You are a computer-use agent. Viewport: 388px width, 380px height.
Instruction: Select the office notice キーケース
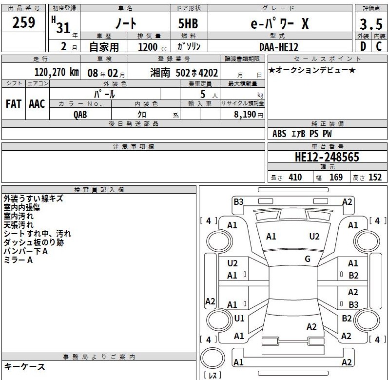(x=24, y=367)
